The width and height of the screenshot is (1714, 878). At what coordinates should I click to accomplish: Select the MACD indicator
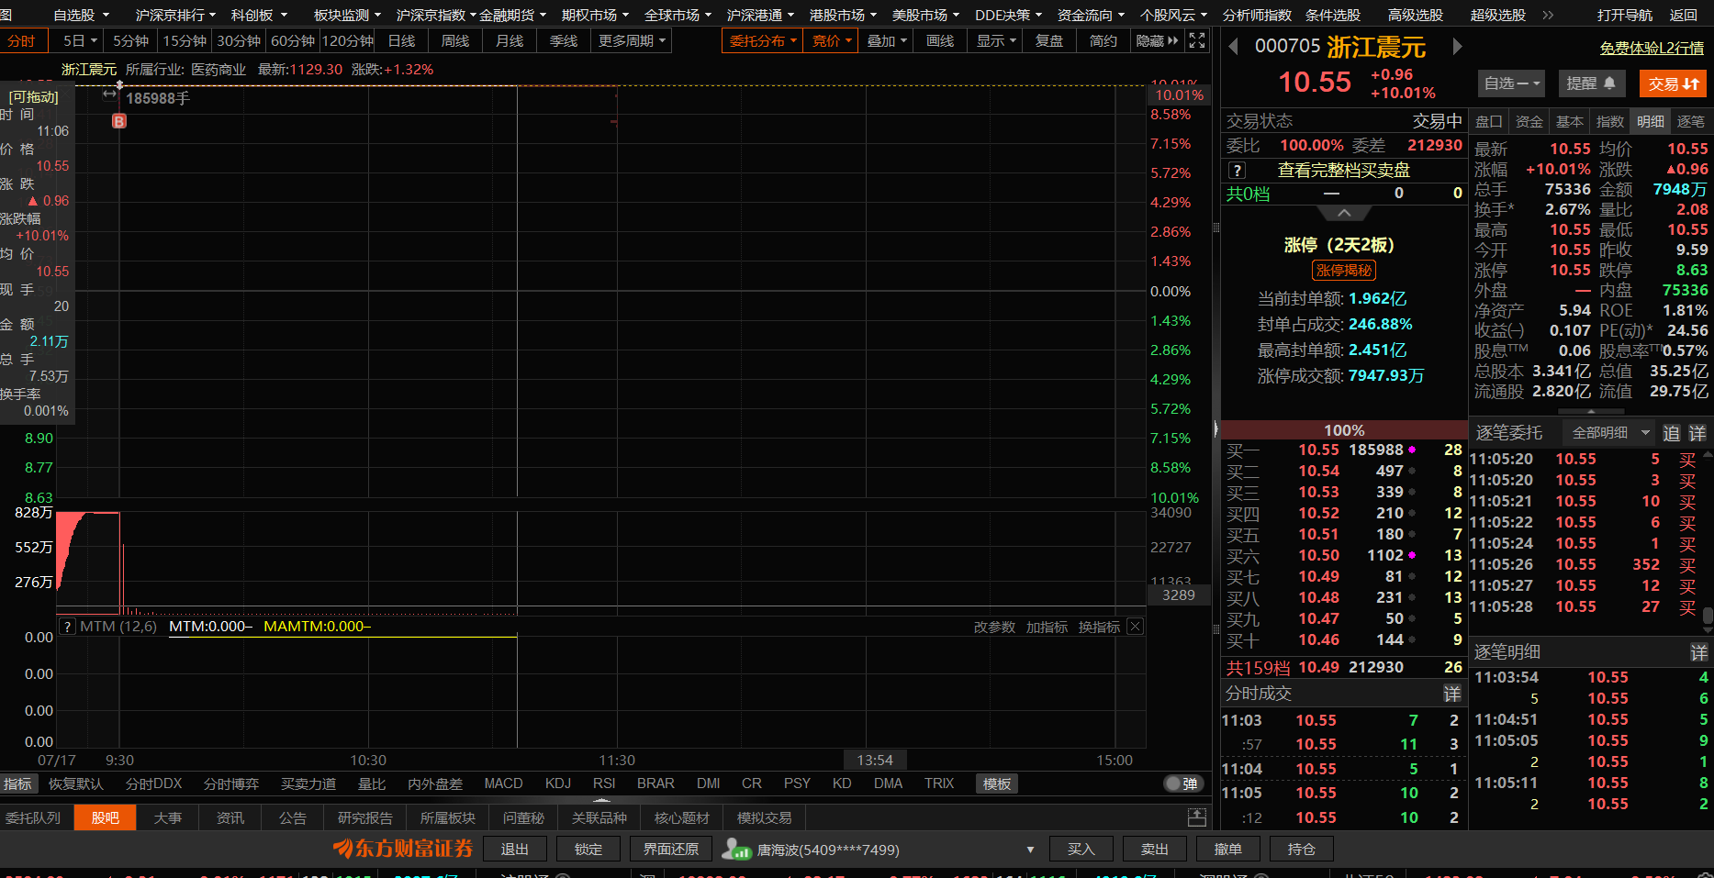(x=503, y=784)
